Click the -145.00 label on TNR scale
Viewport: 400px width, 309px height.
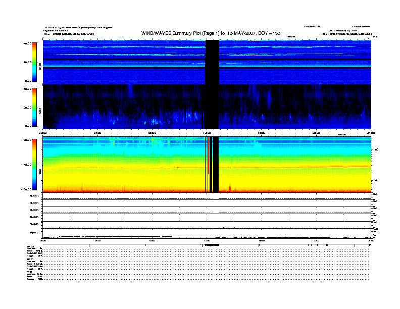click(x=27, y=165)
